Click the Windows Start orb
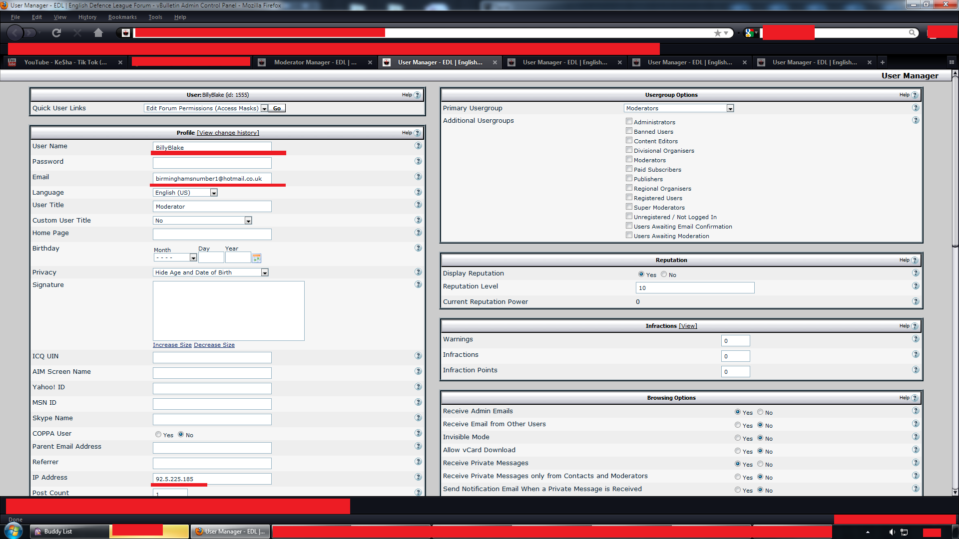This screenshot has width=959, height=539. pos(13,531)
